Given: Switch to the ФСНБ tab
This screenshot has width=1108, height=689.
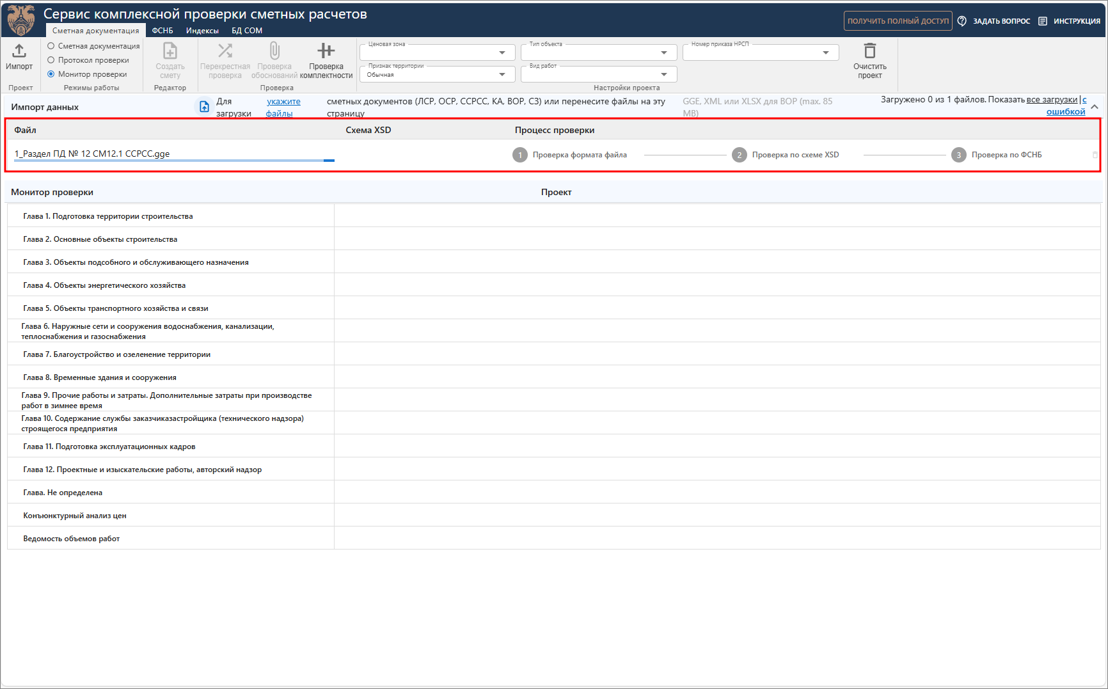Looking at the screenshot, I should coord(162,31).
